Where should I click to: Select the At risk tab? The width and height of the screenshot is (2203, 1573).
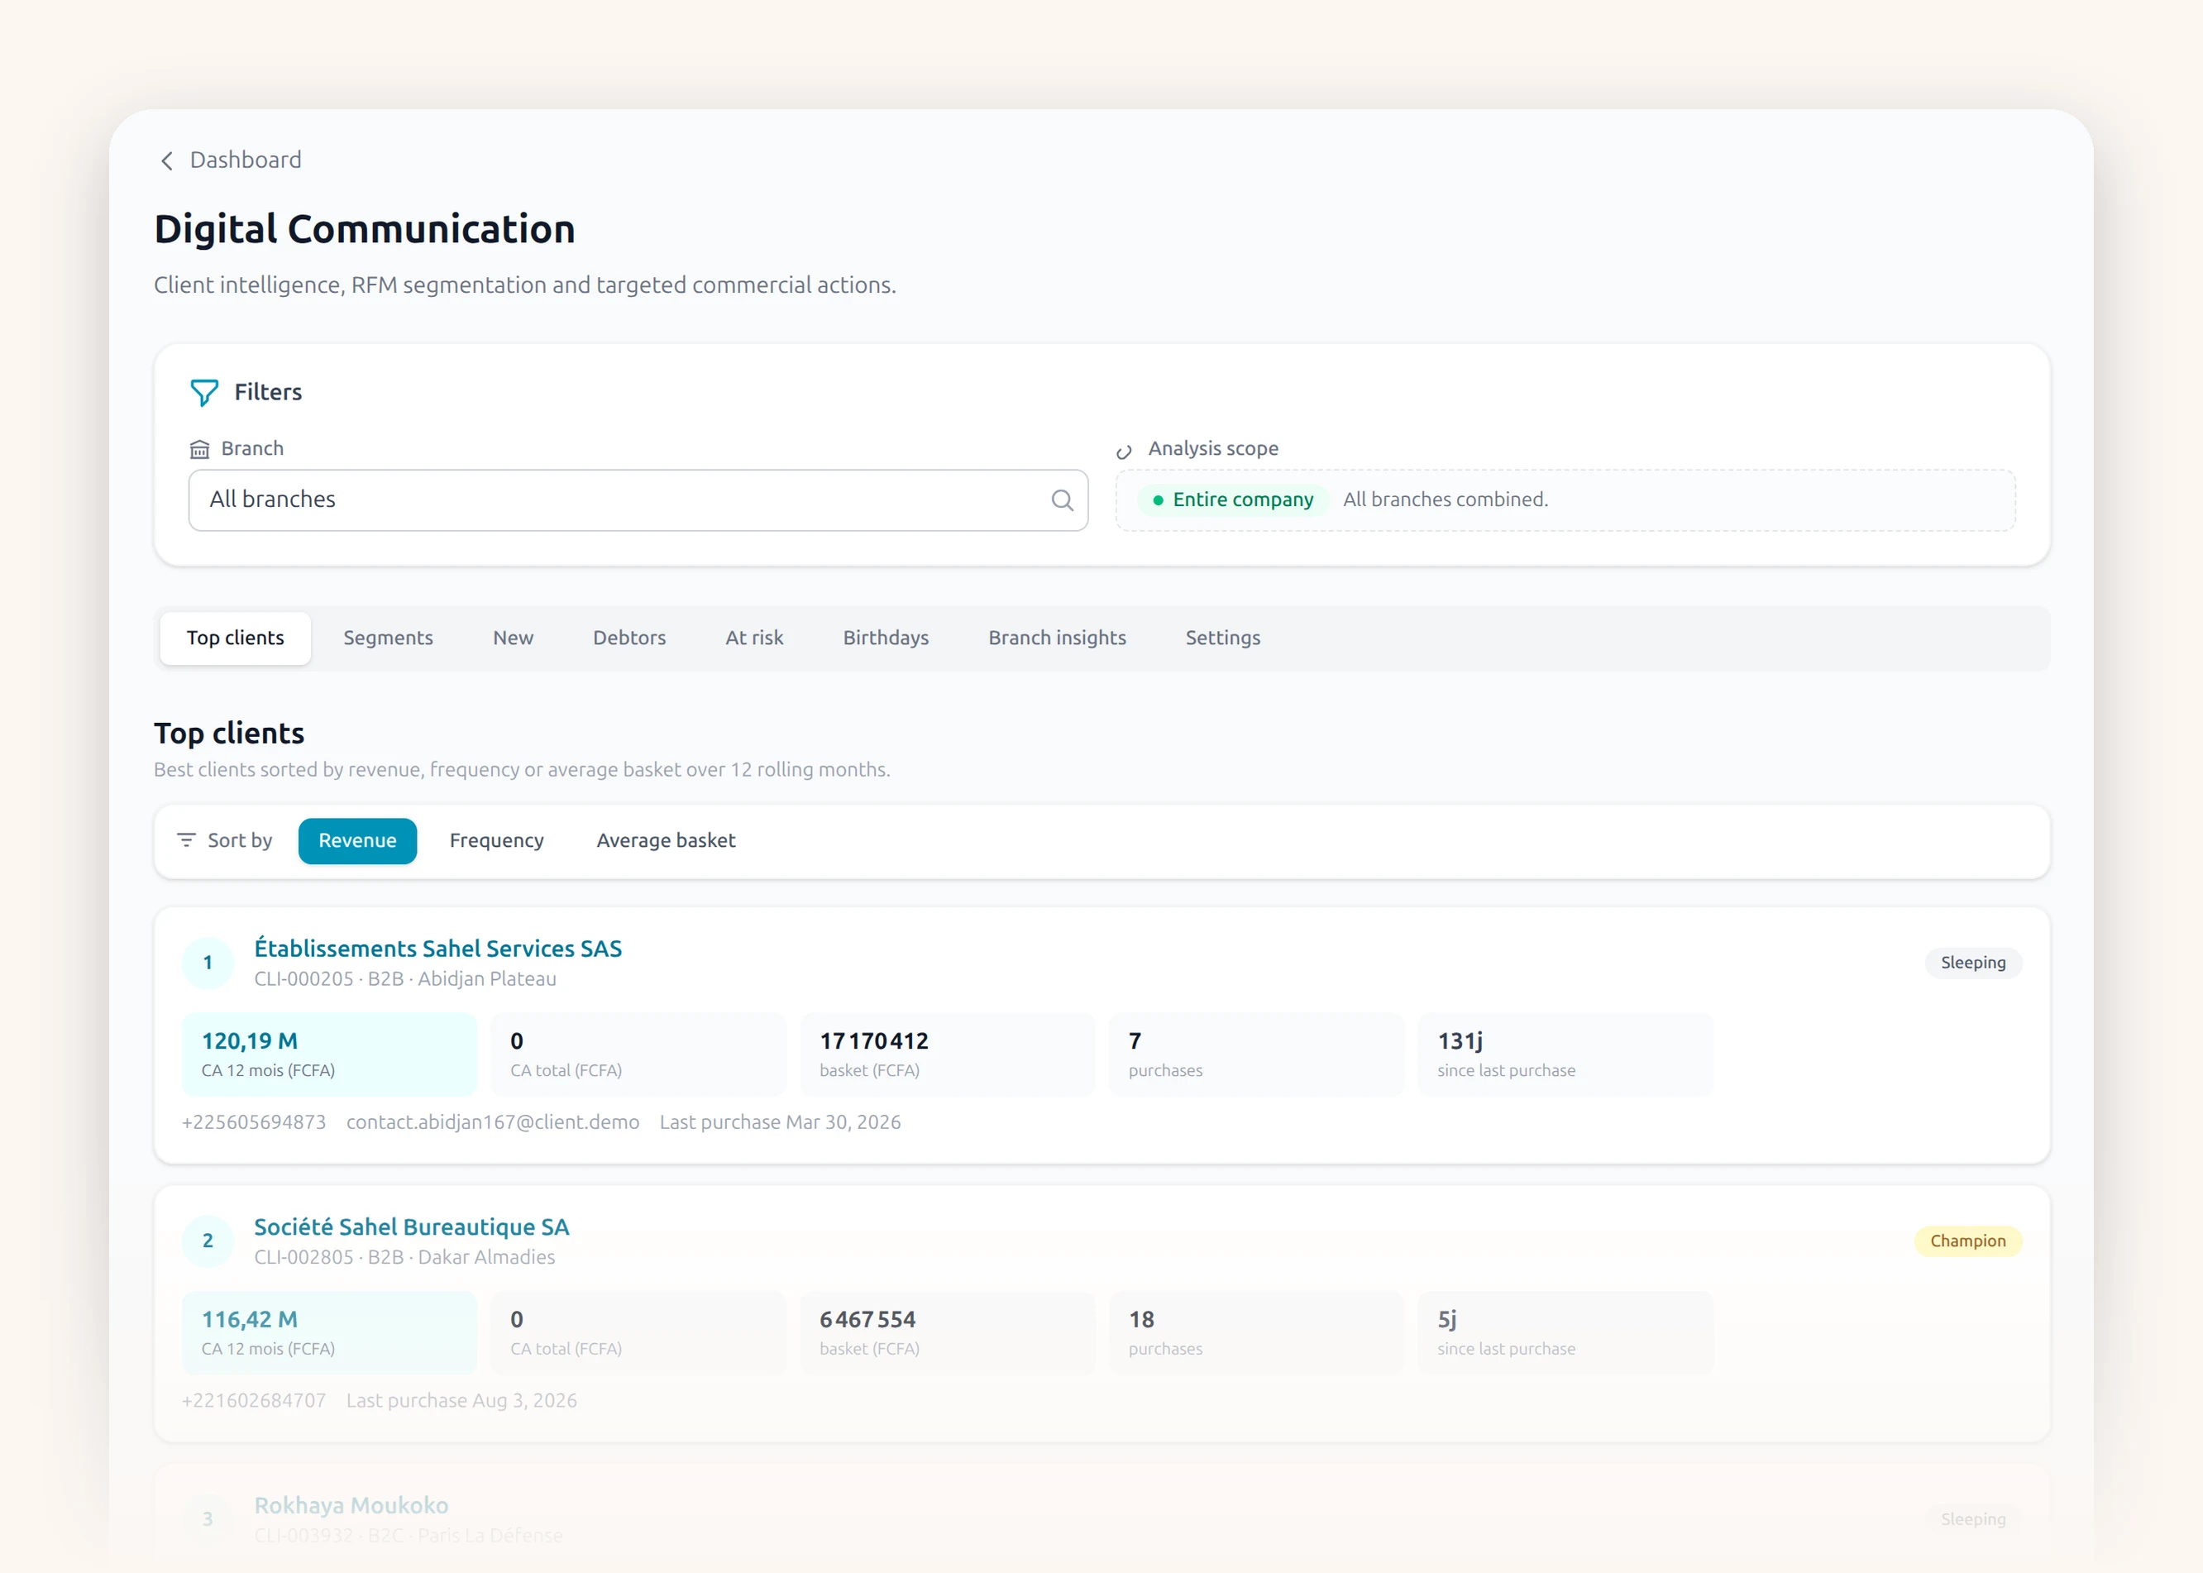[x=754, y=638]
